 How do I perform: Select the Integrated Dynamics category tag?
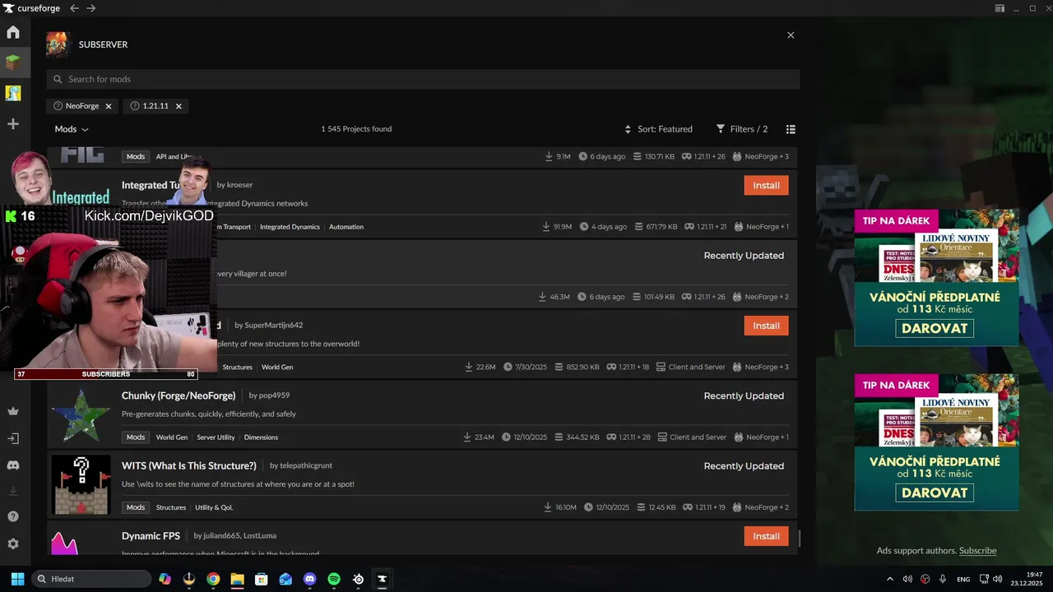(290, 227)
